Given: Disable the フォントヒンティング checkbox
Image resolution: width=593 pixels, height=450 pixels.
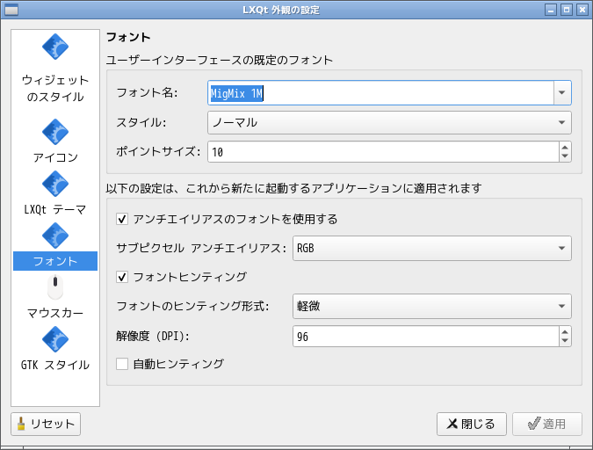Looking at the screenshot, I should coord(122,277).
